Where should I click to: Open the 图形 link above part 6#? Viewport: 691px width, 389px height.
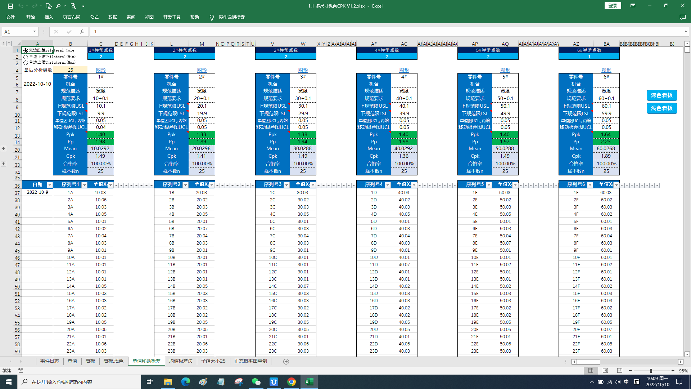tap(606, 70)
